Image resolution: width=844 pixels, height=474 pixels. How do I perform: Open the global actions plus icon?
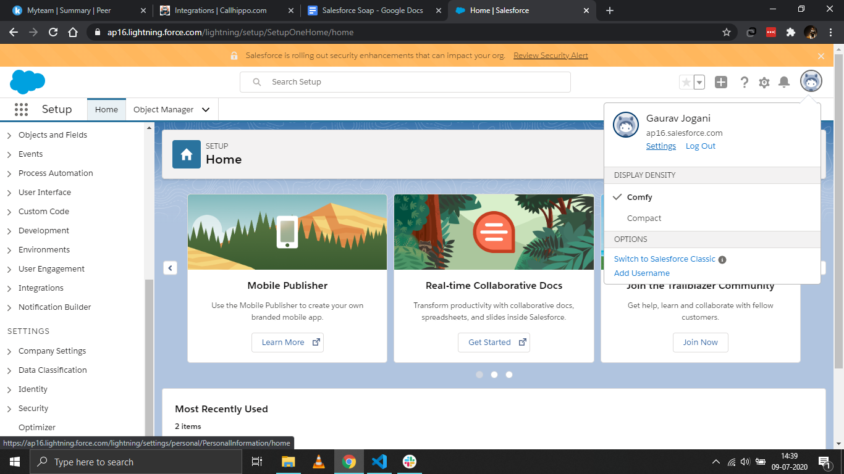721,82
